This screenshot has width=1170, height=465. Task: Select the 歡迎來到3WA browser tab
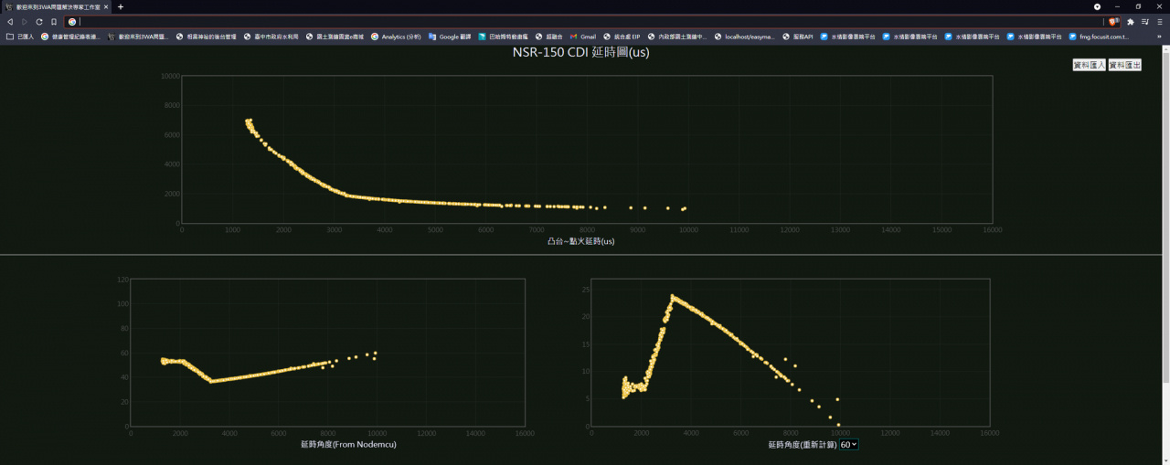55,6
